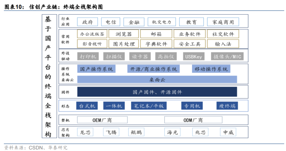Click the 家庭商用 box
Image resolution: width=286 pixels, height=151 pixels.
pyautogui.click(x=223, y=22)
